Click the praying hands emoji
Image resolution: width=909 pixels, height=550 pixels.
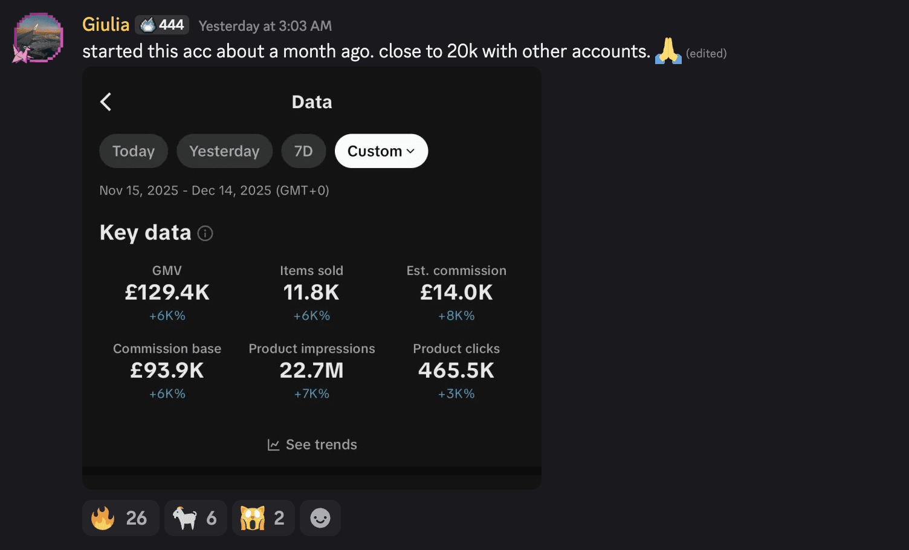click(x=668, y=51)
